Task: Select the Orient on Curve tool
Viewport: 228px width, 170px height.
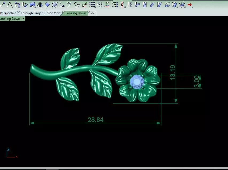Action: point(69,5)
